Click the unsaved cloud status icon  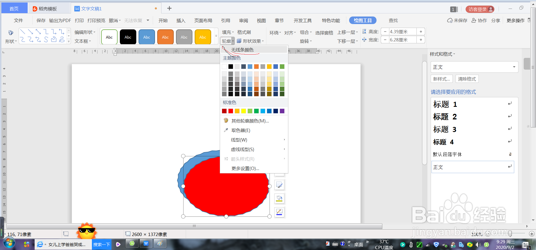450,20
